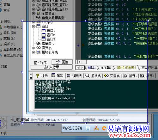158x140 pixels.
Task: Click the orange undo arrow icon
Action: tap(104, 128)
